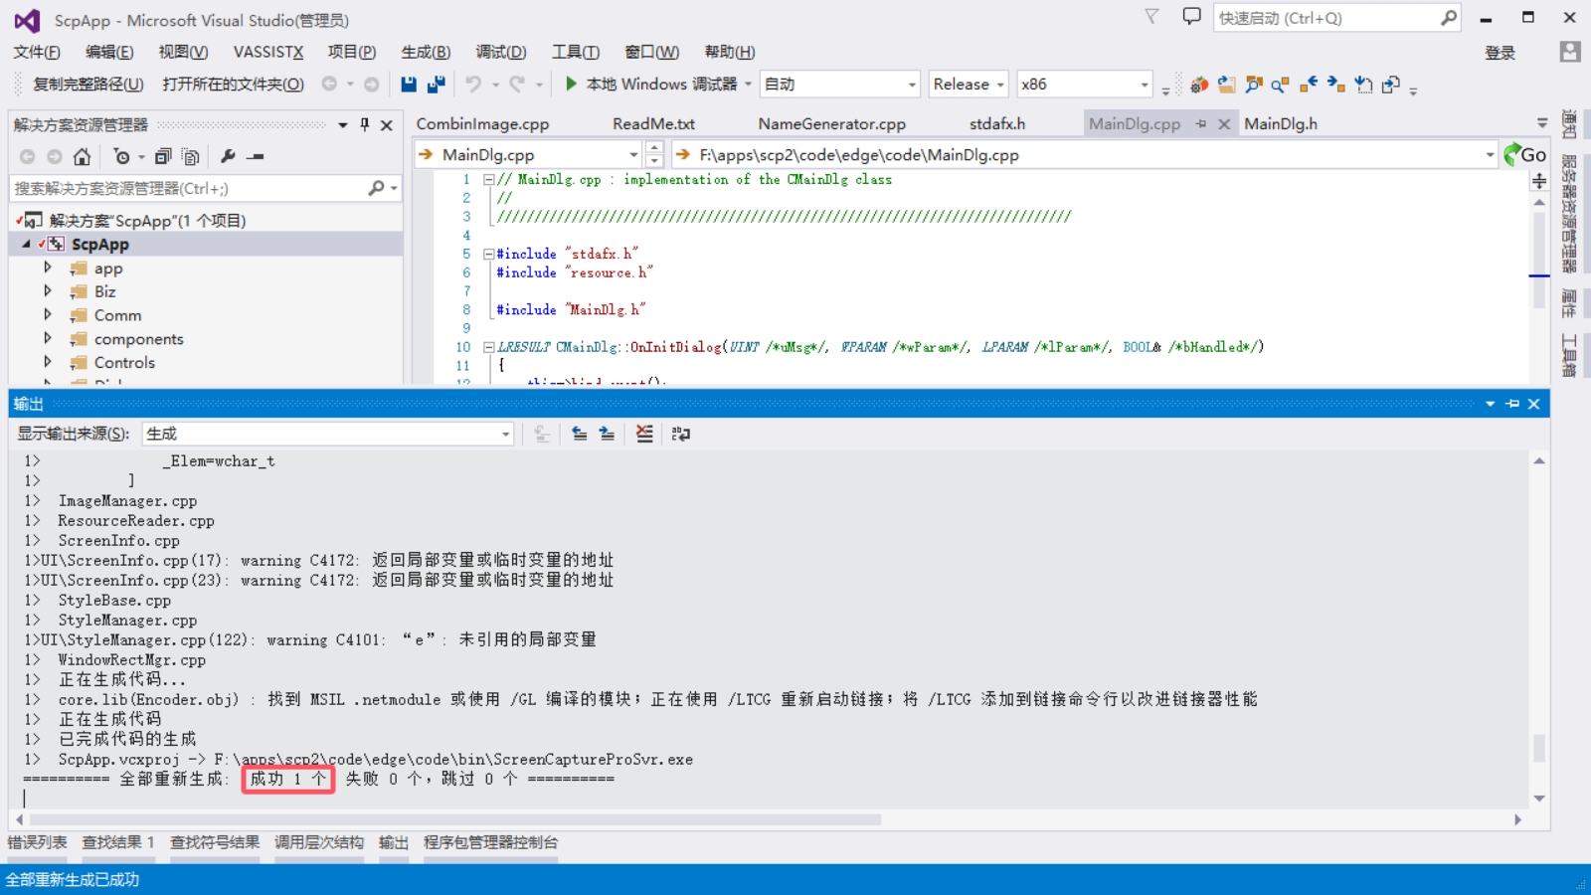The height and width of the screenshot is (895, 1591).
Task: Click the feedback speech bubble icon
Action: (1191, 17)
